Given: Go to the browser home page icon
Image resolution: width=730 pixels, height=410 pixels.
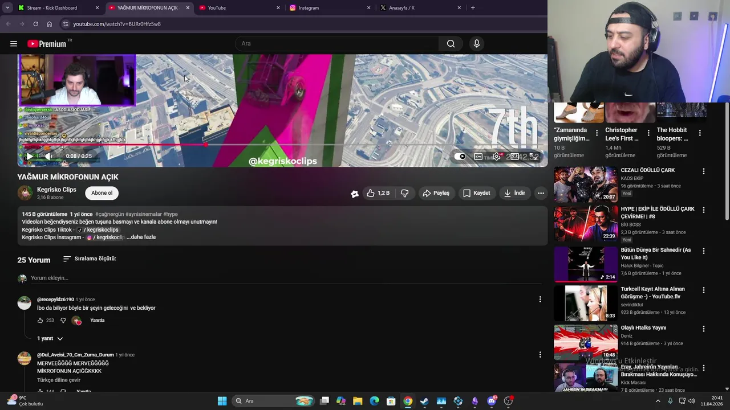Looking at the screenshot, I should tap(49, 24).
